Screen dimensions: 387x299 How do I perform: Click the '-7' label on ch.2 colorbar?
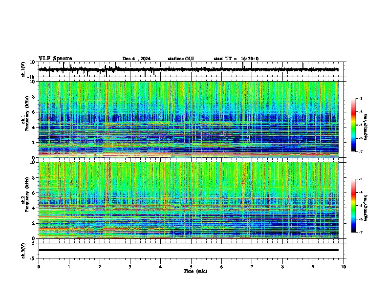coord(360,232)
